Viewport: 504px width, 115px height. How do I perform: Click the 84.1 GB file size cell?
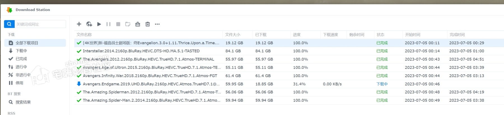tap(233, 51)
